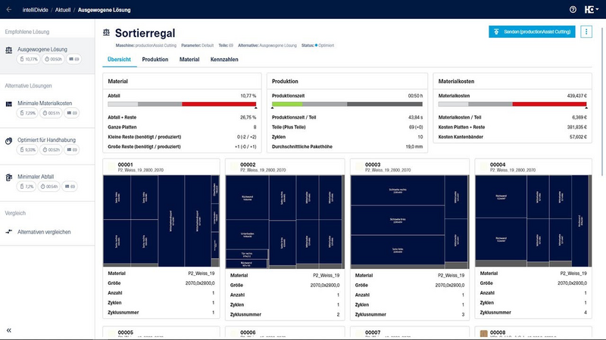This screenshot has height=340, width=606.
Task: Collapse the sidebar with double chevron
Action: coord(9,330)
